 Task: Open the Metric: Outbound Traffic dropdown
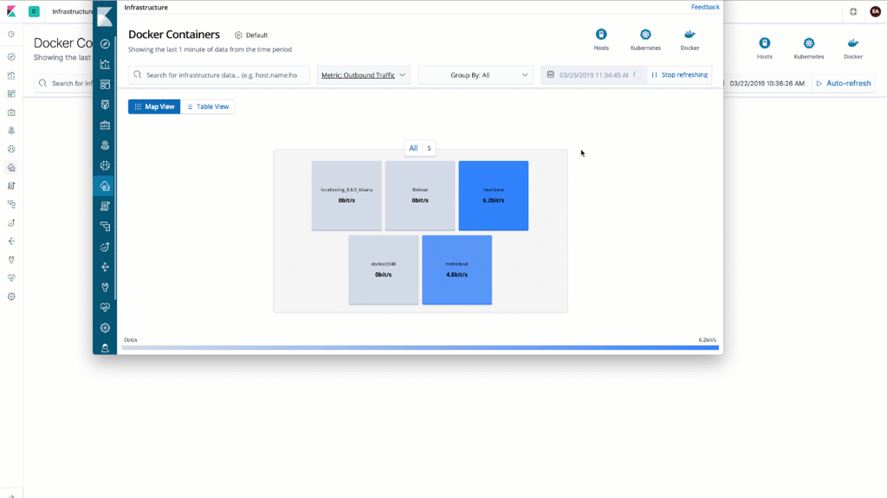coord(363,74)
